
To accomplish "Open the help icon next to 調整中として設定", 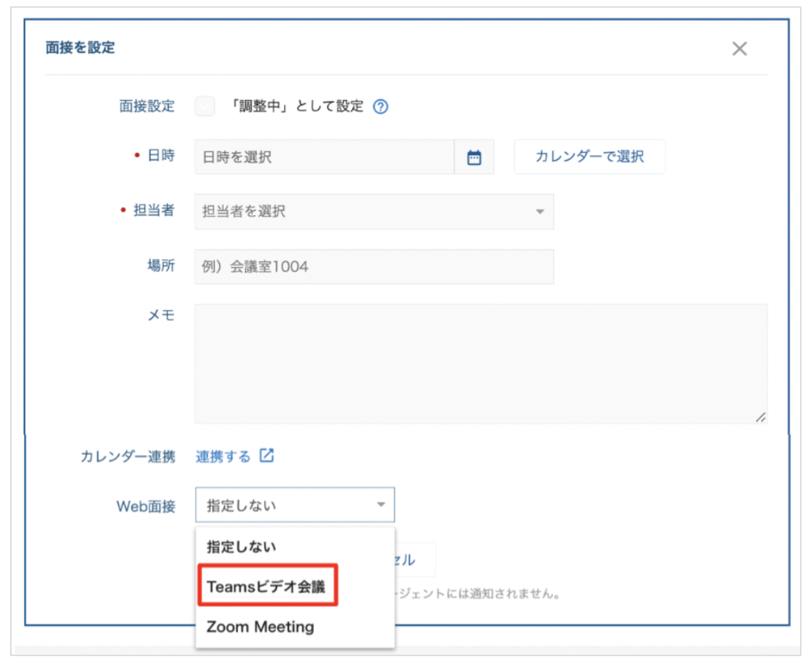I will click(x=381, y=107).
